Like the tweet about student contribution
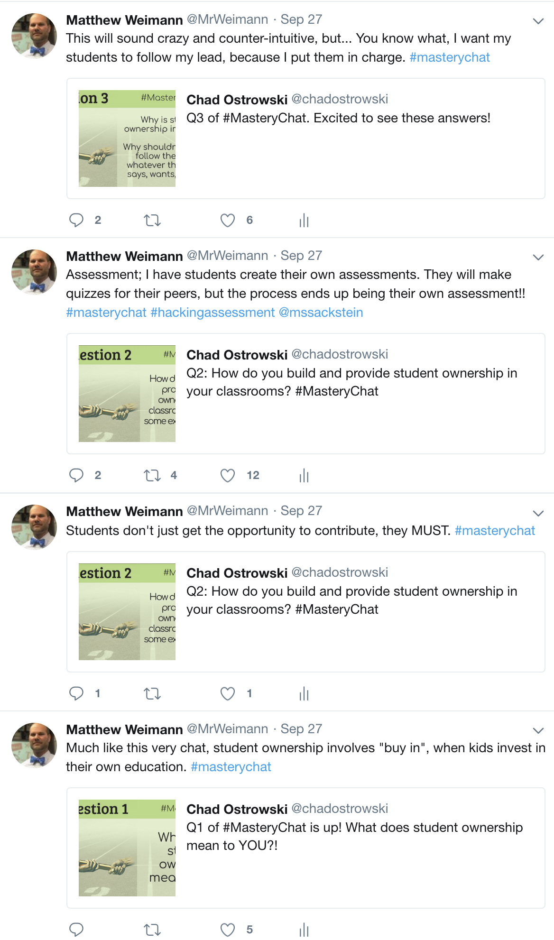Image resolution: width=554 pixels, height=940 pixels. coord(228,694)
